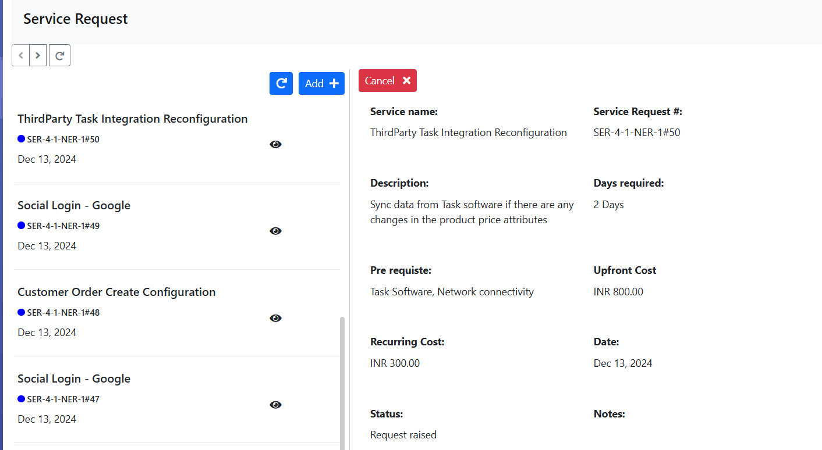Click the SER-4-1-NER-1#50 code in the list
The width and height of the screenshot is (822, 450).
pyautogui.click(x=63, y=139)
